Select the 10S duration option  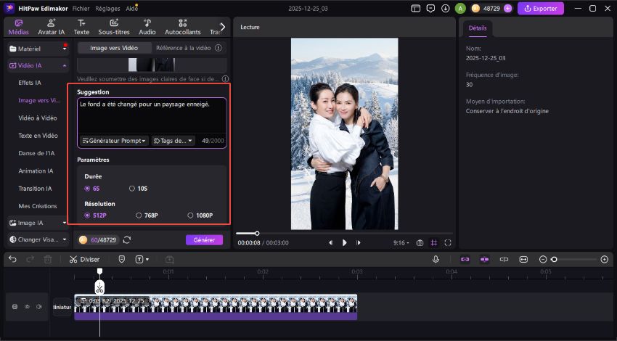click(132, 189)
